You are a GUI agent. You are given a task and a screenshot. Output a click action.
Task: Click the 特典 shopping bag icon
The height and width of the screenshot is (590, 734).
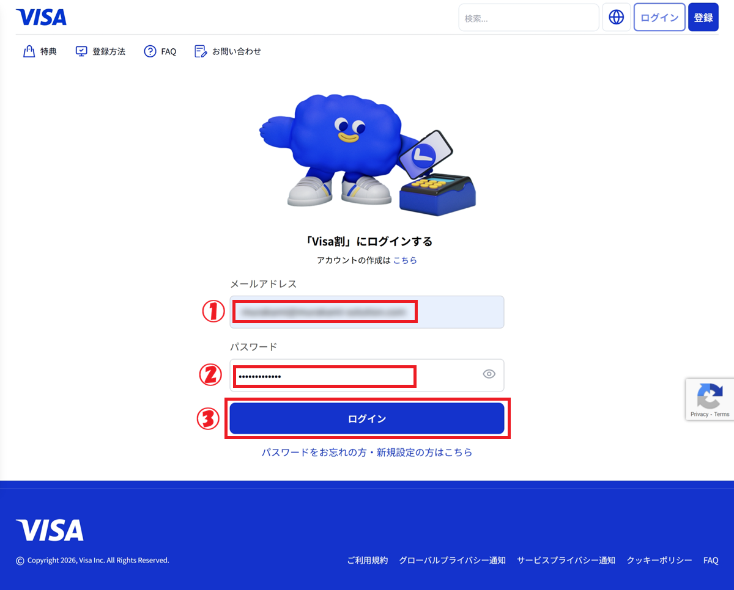28,51
